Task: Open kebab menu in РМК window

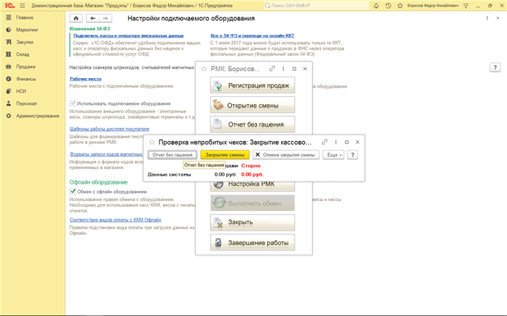Action: click(x=283, y=69)
